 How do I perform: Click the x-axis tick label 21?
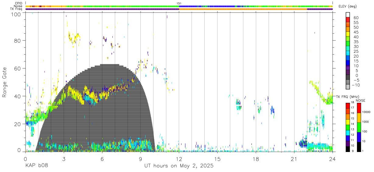click(294, 159)
